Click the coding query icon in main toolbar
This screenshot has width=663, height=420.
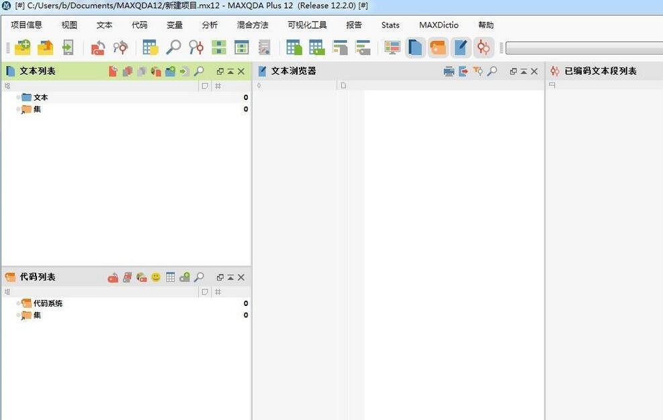(x=196, y=48)
